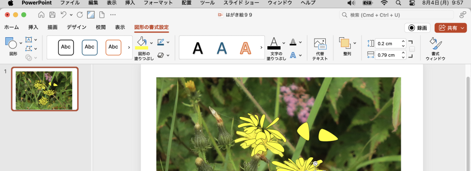Expand the 図形 shapes gallery arrow

click(21, 43)
